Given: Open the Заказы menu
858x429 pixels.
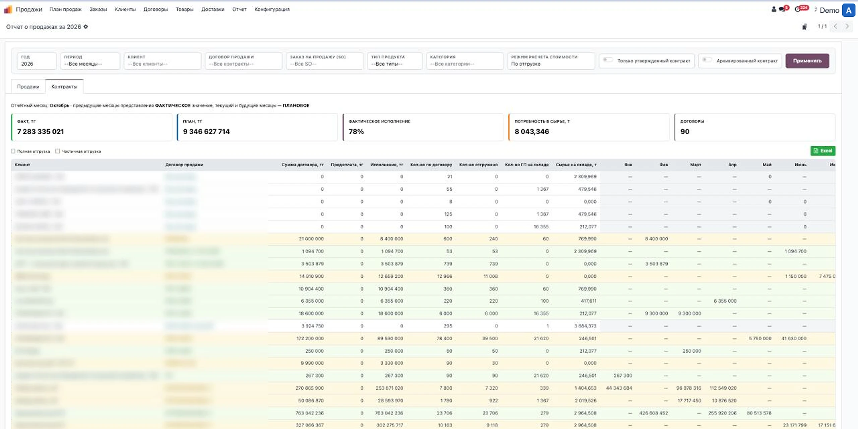Looking at the screenshot, I should coord(98,9).
